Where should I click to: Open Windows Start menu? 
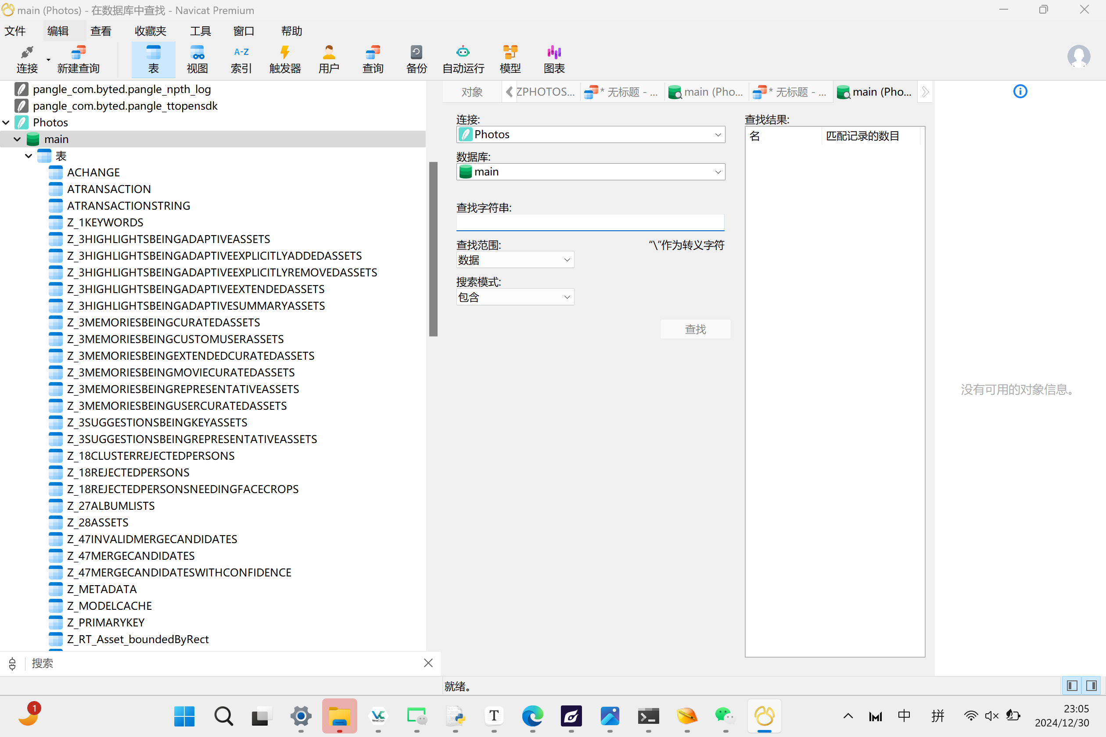pos(184,716)
